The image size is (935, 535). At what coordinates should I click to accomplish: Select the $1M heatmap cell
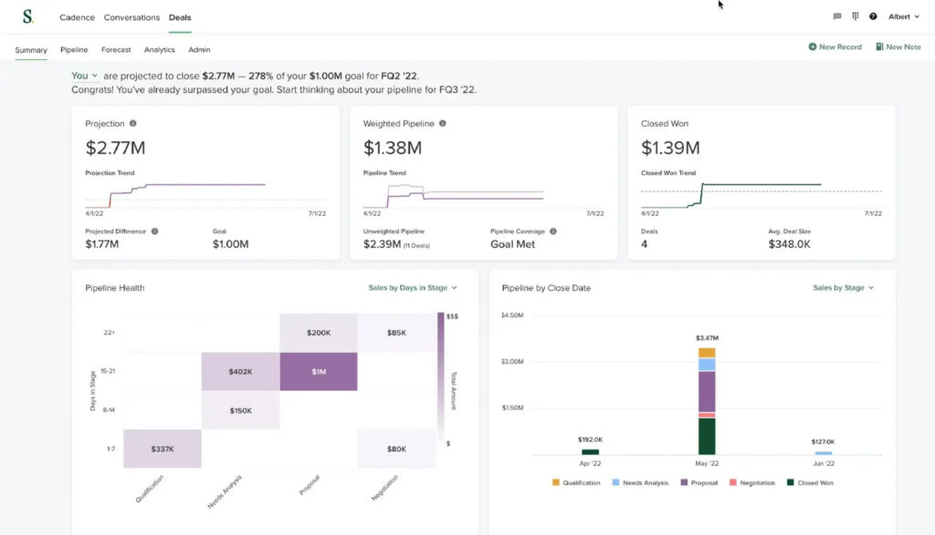319,371
